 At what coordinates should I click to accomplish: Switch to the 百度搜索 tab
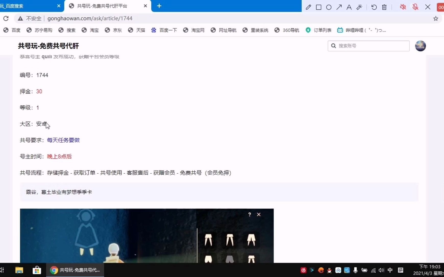(x=28, y=6)
